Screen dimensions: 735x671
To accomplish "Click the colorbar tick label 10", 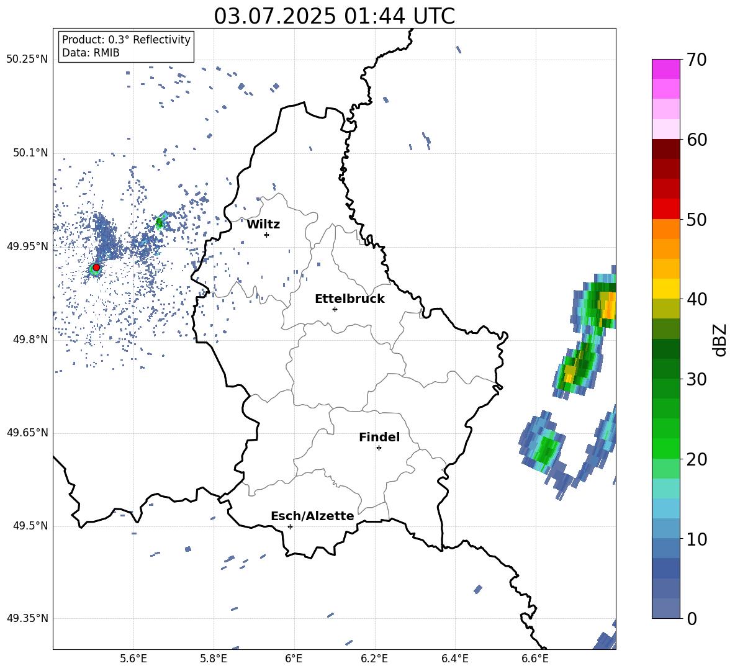I will (x=696, y=539).
